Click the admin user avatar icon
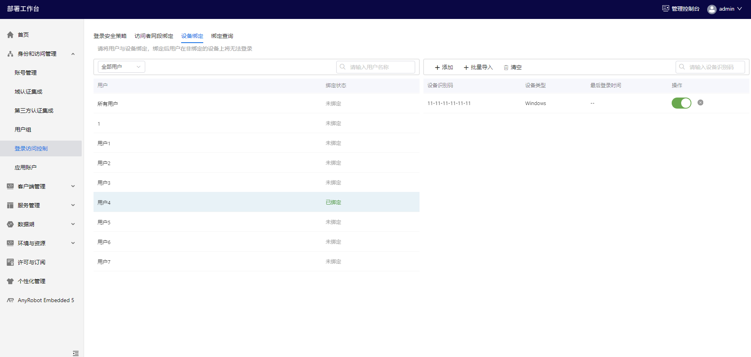Image resolution: width=751 pixels, height=357 pixels. 712,9
